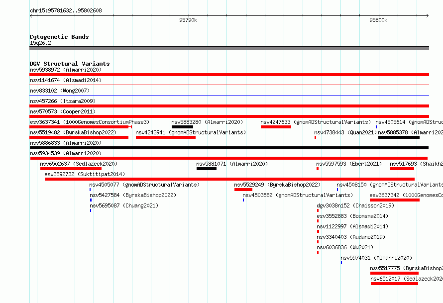Click the red bar under nsv6512017
Image resolution: width=443 pixels, height=303 pixels.
pos(394,284)
